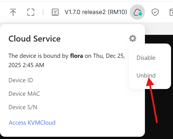Open the Cloud Service toolbar icon
Viewport: 173px width, 139px height.
click(x=137, y=12)
